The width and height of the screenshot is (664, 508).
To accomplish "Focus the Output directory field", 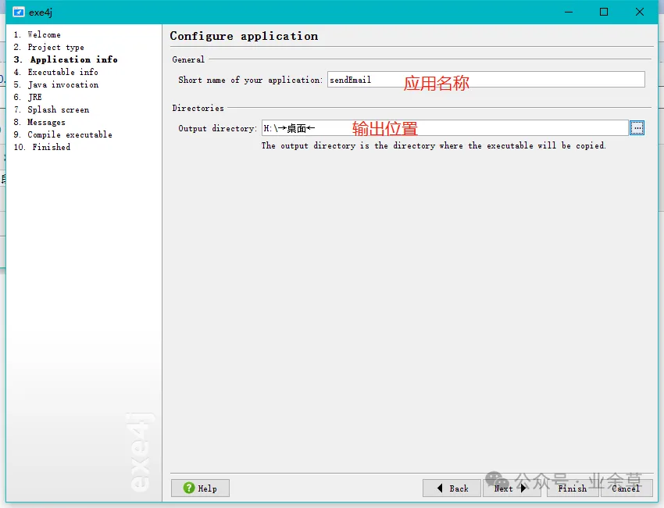I will pyautogui.click(x=444, y=128).
